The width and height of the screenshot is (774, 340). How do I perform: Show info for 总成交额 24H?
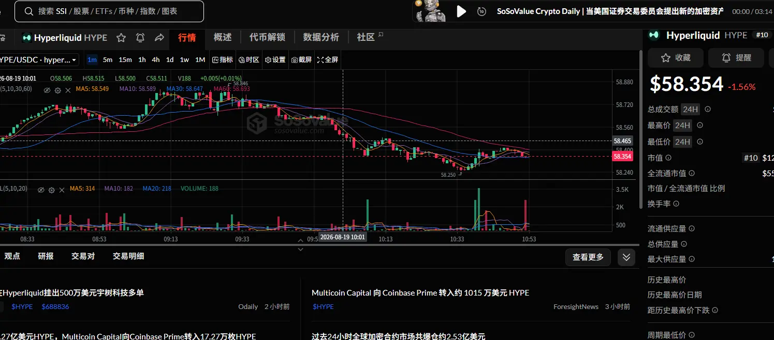pyautogui.click(x=708, y=109)
